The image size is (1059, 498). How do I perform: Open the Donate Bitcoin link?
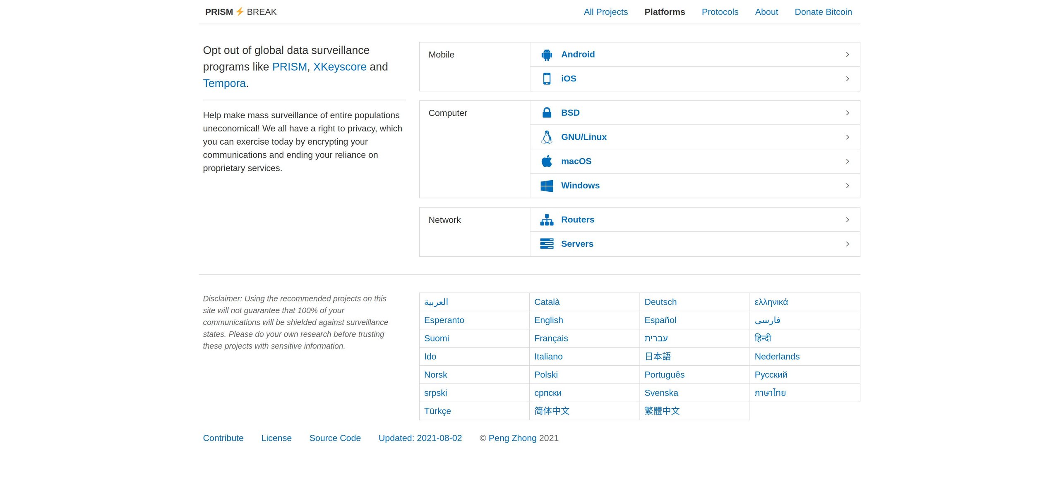[823, 12]
